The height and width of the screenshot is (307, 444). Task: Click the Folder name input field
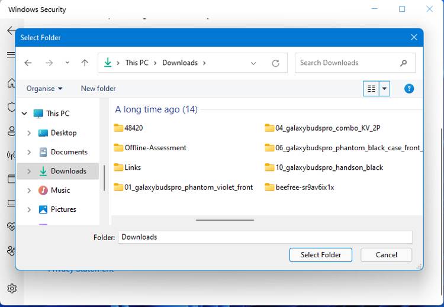point(265,237)
